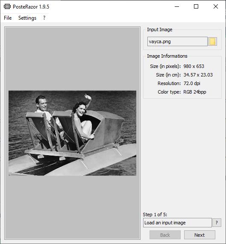This screenshot has width=226, height=244.
Task: Go to the Next step
Action: [200, 235]
